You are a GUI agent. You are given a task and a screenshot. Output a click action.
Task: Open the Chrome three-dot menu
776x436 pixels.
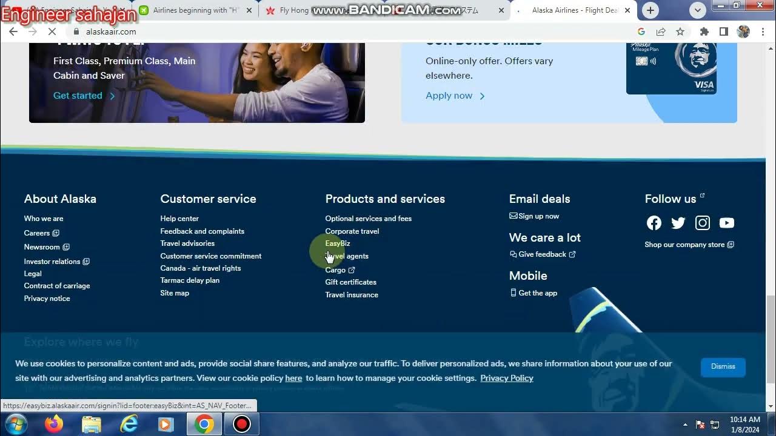coord(763,31)
